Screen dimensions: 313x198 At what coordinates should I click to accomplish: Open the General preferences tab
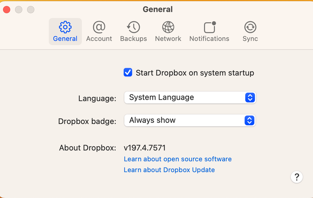click(x=65, y=32)
